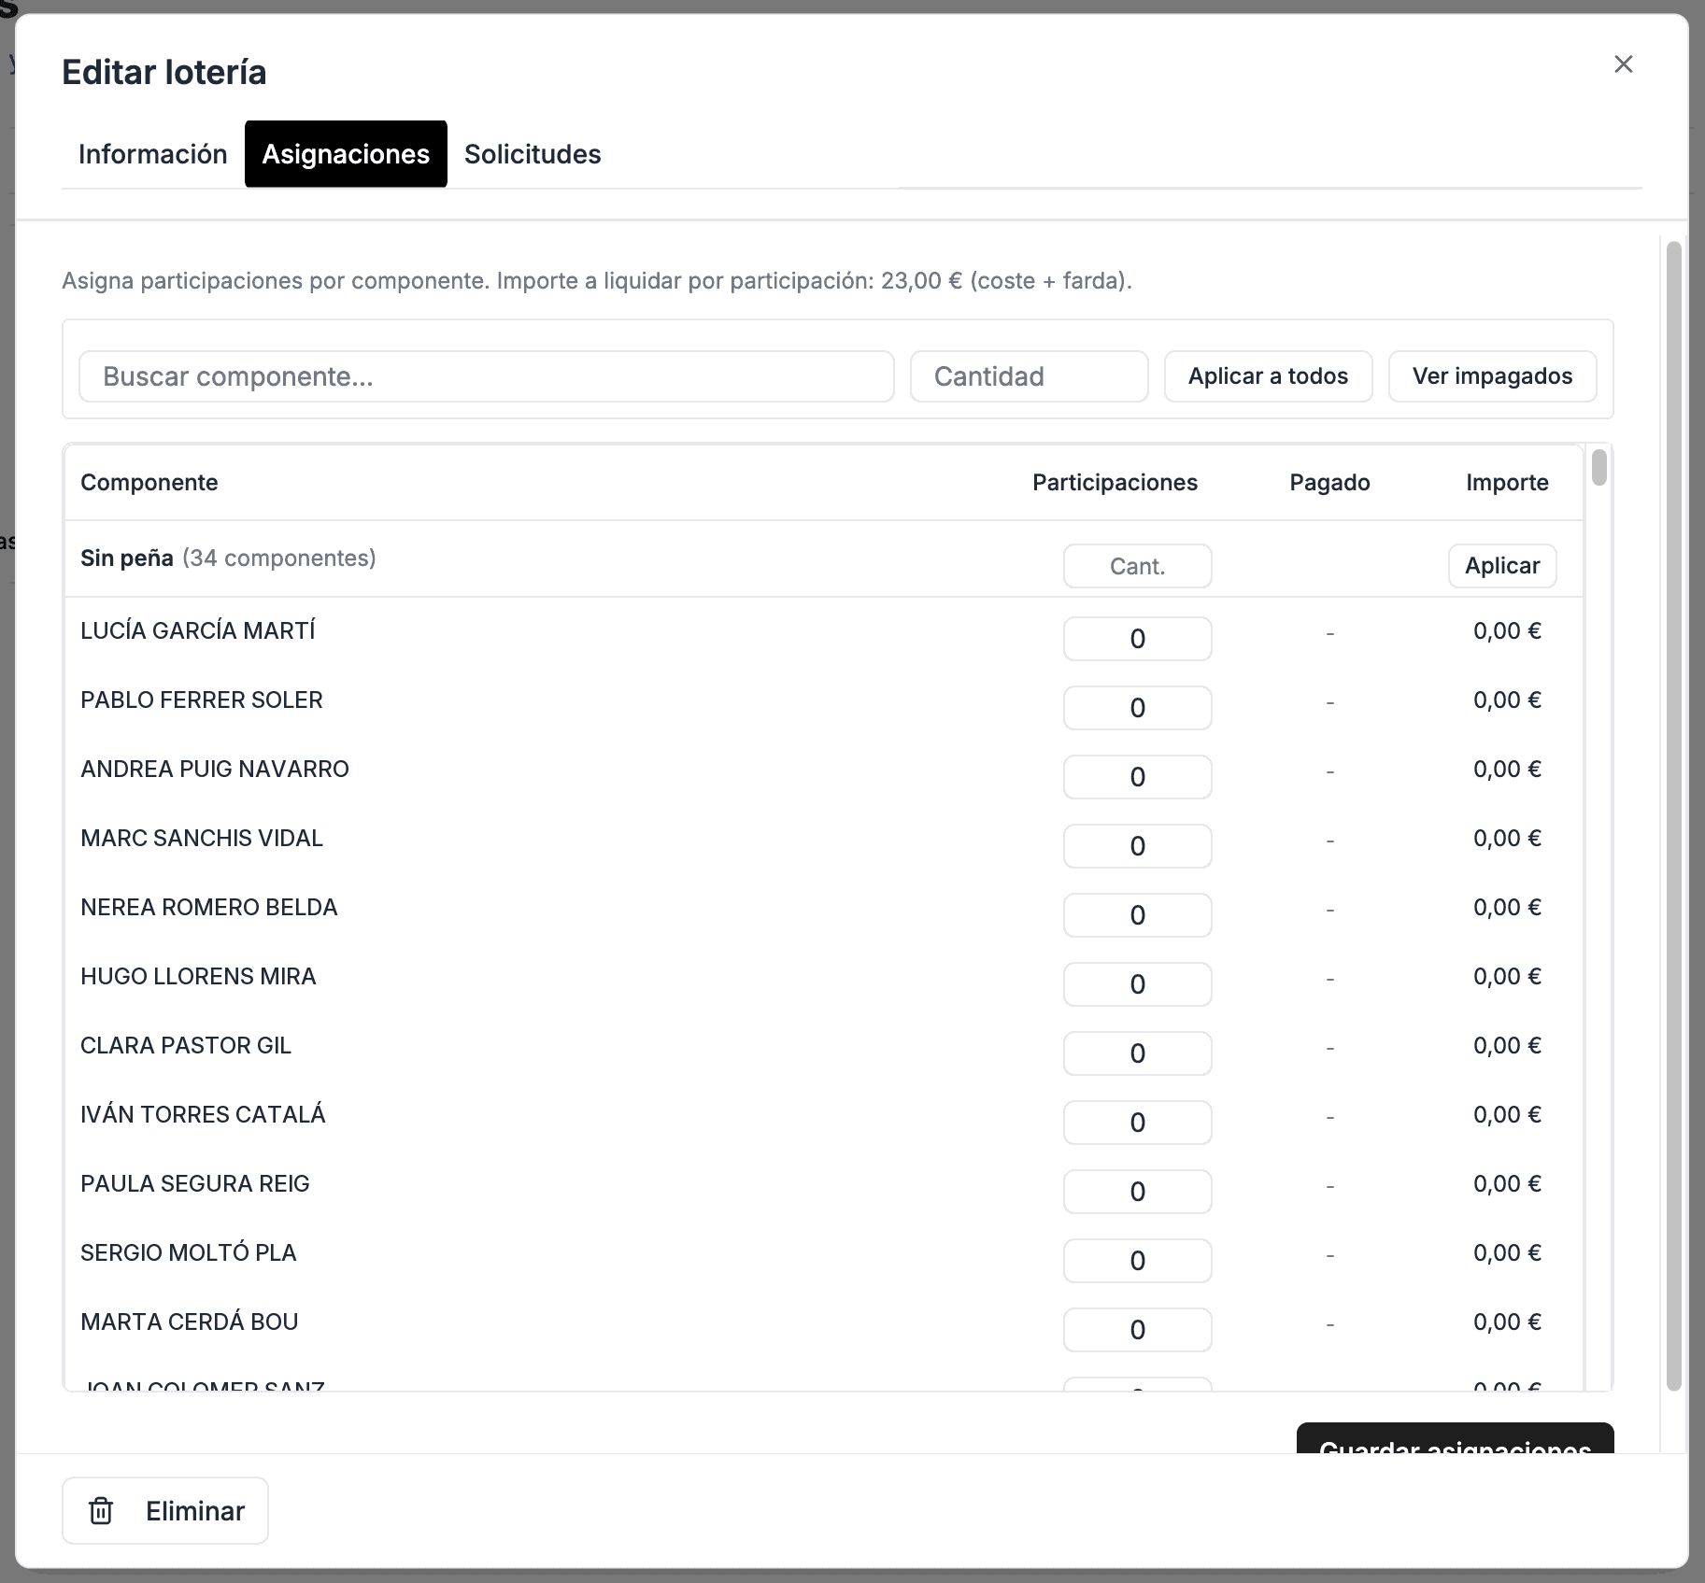Screen dimensions: 1705x1583
Task: Click participaciones field for CLARA PASTOR GIL
Action: click(1137, 1053)
